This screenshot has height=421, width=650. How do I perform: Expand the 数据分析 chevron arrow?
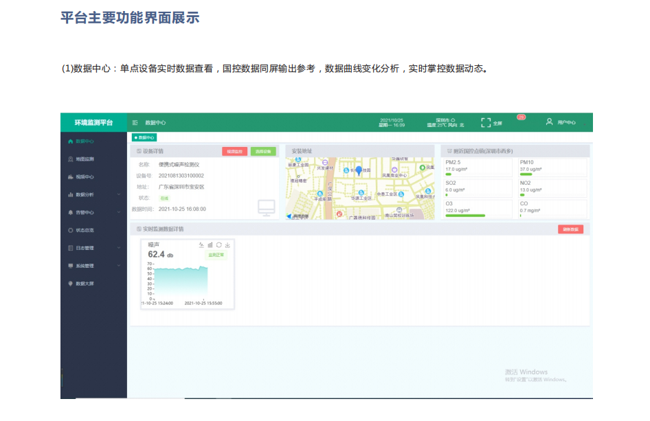coord(119,194)
